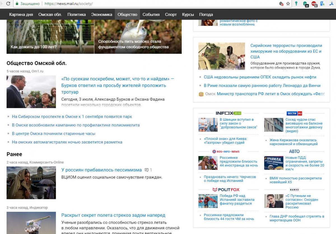This screenshot has height=234, width=336.
Task: Bookmark this page with the star icon
Action: pyautogui.click(x=288, y=4)
